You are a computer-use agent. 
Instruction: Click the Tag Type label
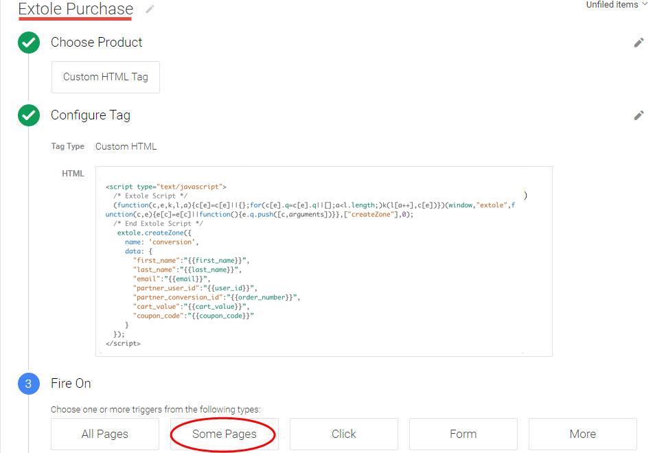coord(68,146)
